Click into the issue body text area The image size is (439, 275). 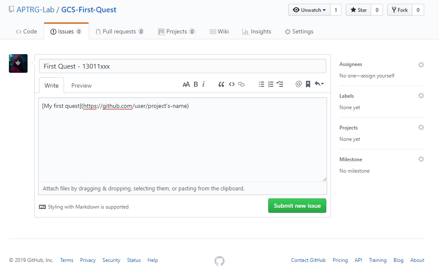click(183, 140)
